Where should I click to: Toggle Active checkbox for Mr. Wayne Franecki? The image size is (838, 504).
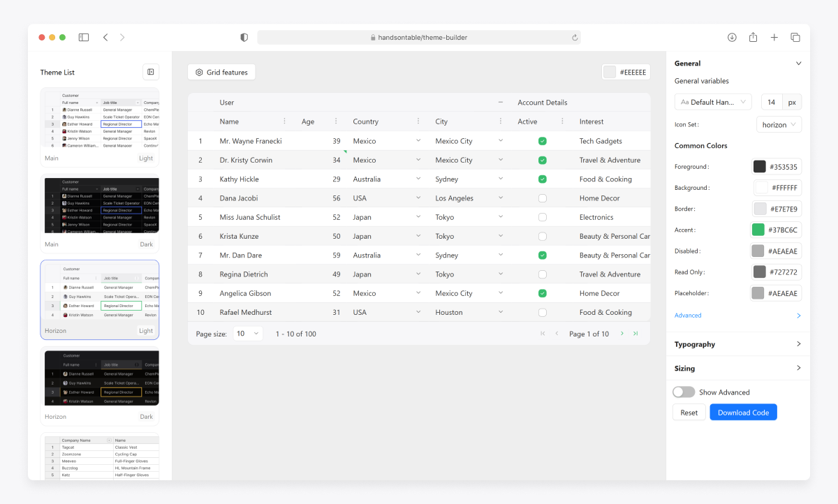click(543, 141)
